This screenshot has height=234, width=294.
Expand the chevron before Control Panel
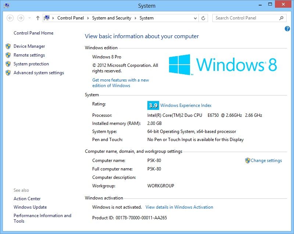point(53,18)
